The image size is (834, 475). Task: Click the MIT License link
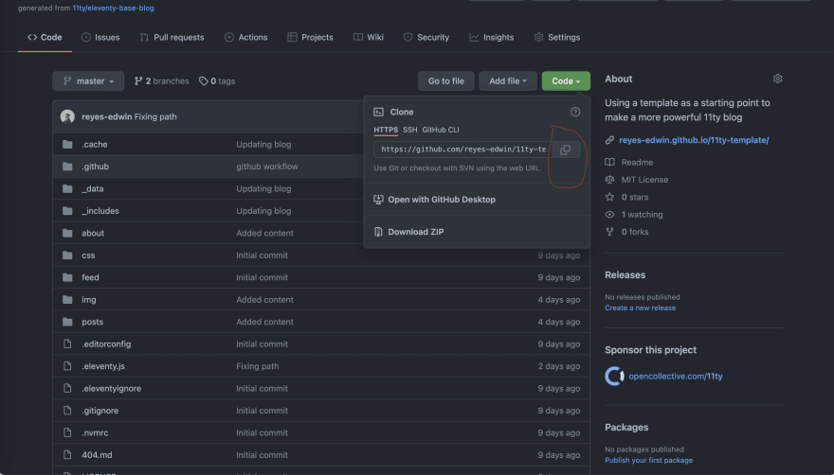pyautogui.click(x=644, y=180)
